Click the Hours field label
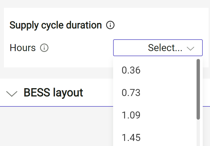The image size is (210, 146). 23,48
